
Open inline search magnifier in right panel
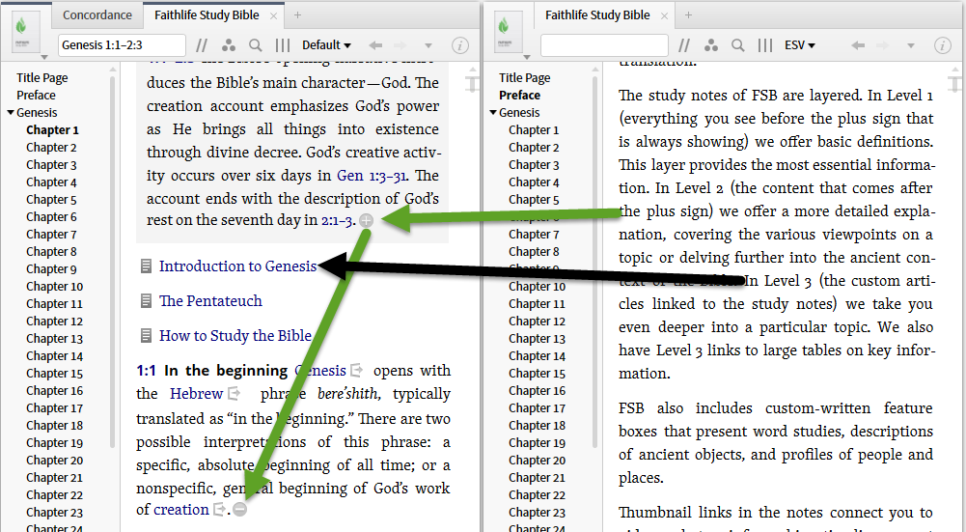(x=737, y=45)
